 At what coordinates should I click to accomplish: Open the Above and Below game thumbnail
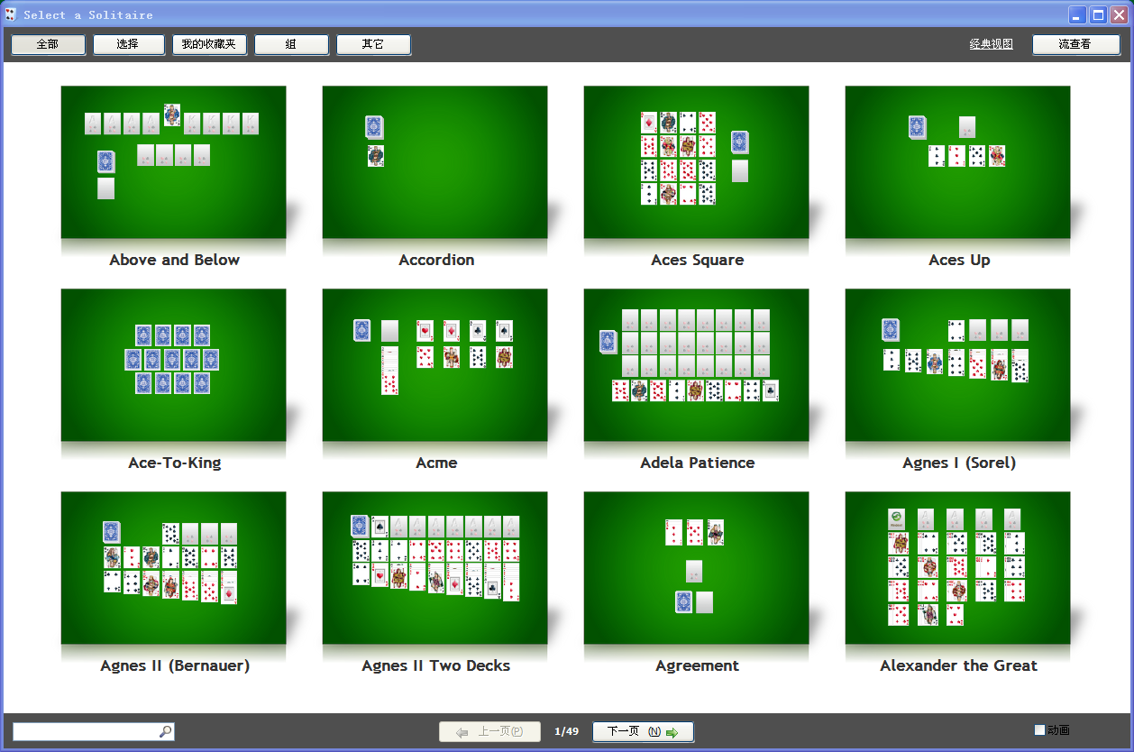click(x=173, y=162)
